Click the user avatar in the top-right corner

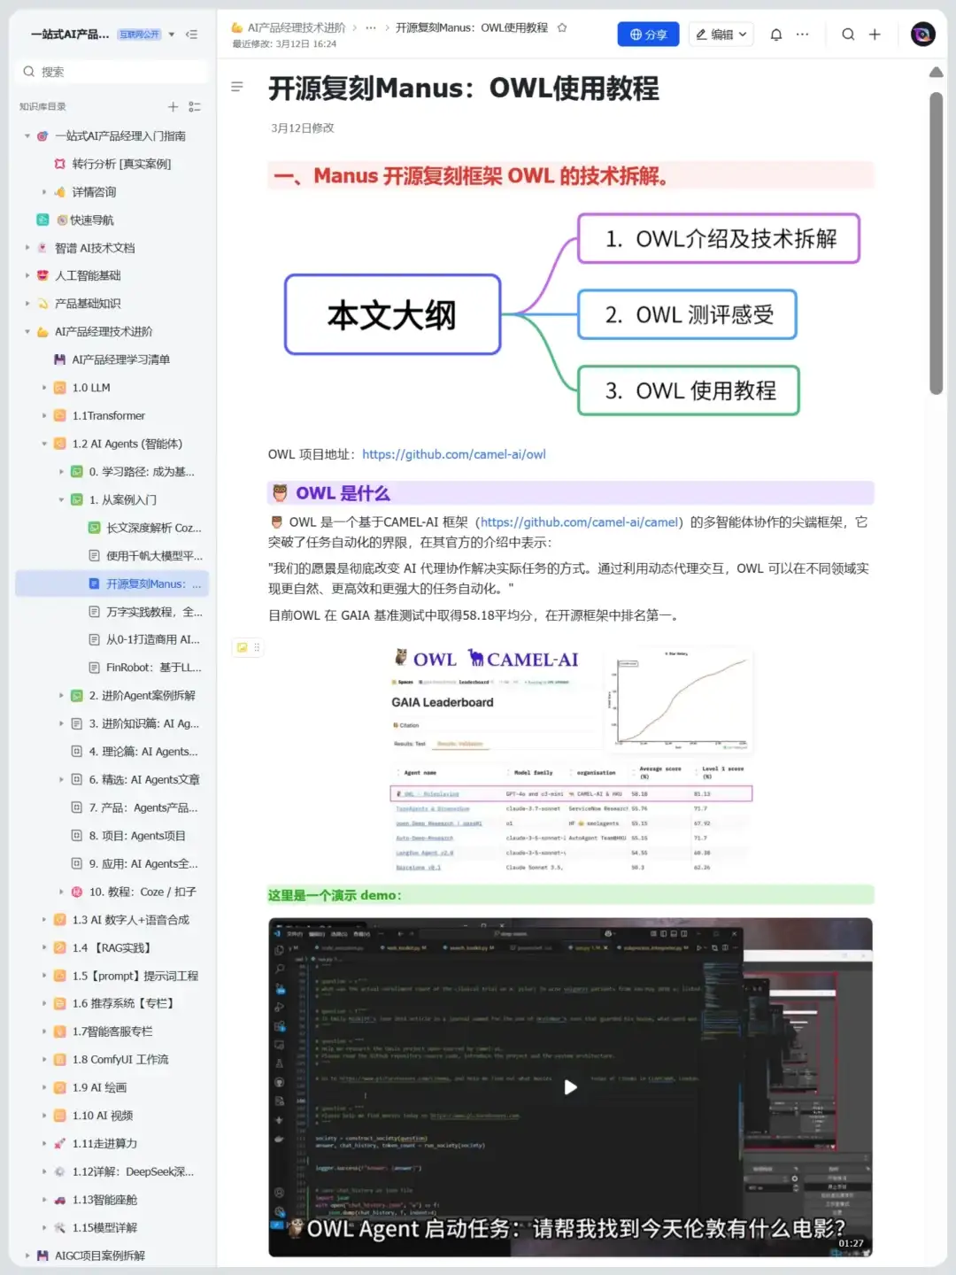pyautogui.click(x=922, y=34)
